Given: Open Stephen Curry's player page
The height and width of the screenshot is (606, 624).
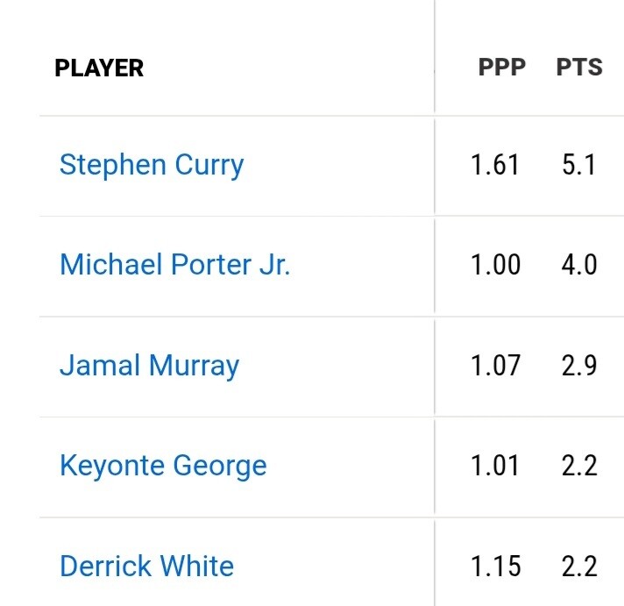Looking at the screenshot, I should point(151,165).
